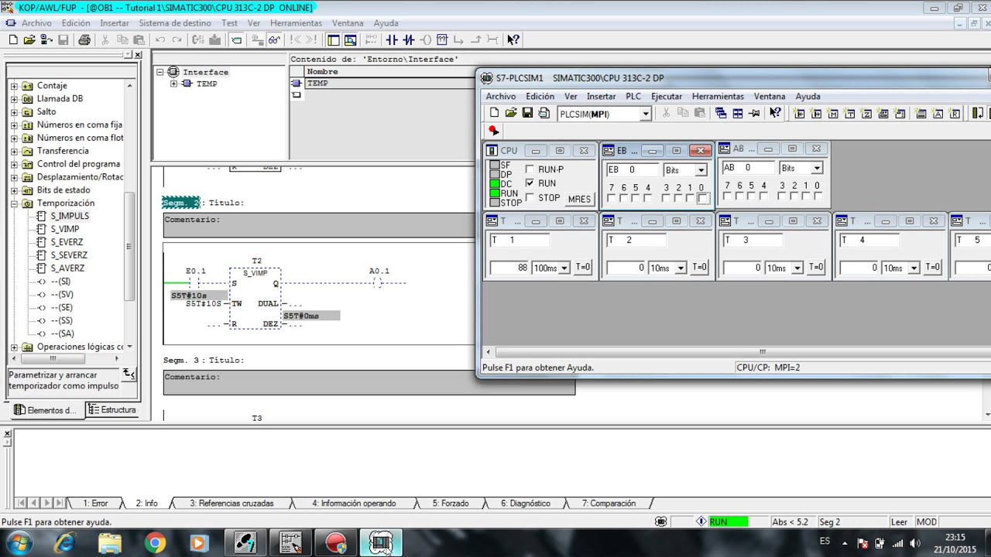Switch to the Elementos panel tab
Screen dimensions: 991x557
(x=45, y=410)
